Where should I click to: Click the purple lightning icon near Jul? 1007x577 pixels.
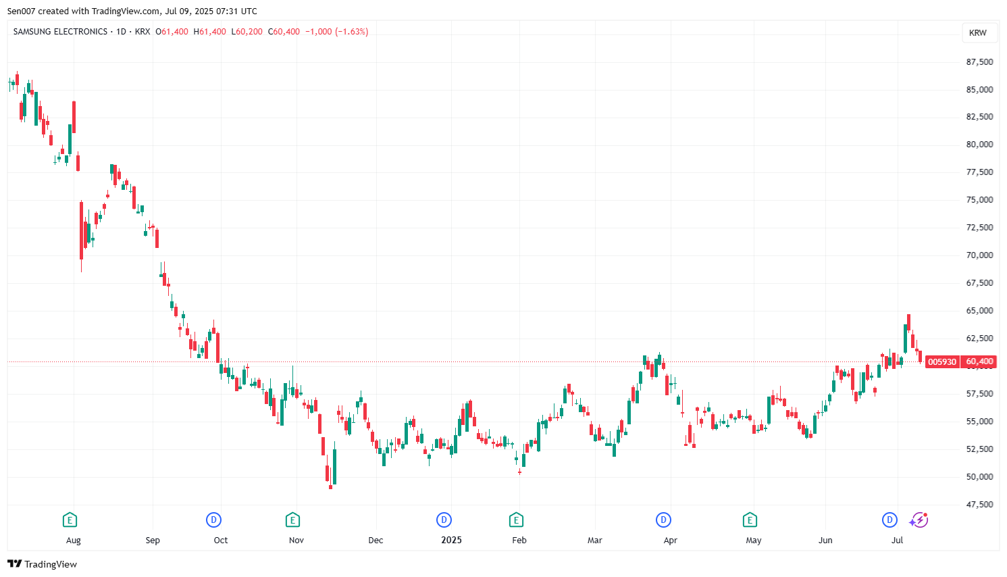pyautogui.click(x=919, y=520)
